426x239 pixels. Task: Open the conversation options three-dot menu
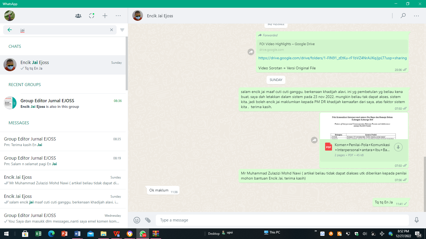tap(416, 16)
